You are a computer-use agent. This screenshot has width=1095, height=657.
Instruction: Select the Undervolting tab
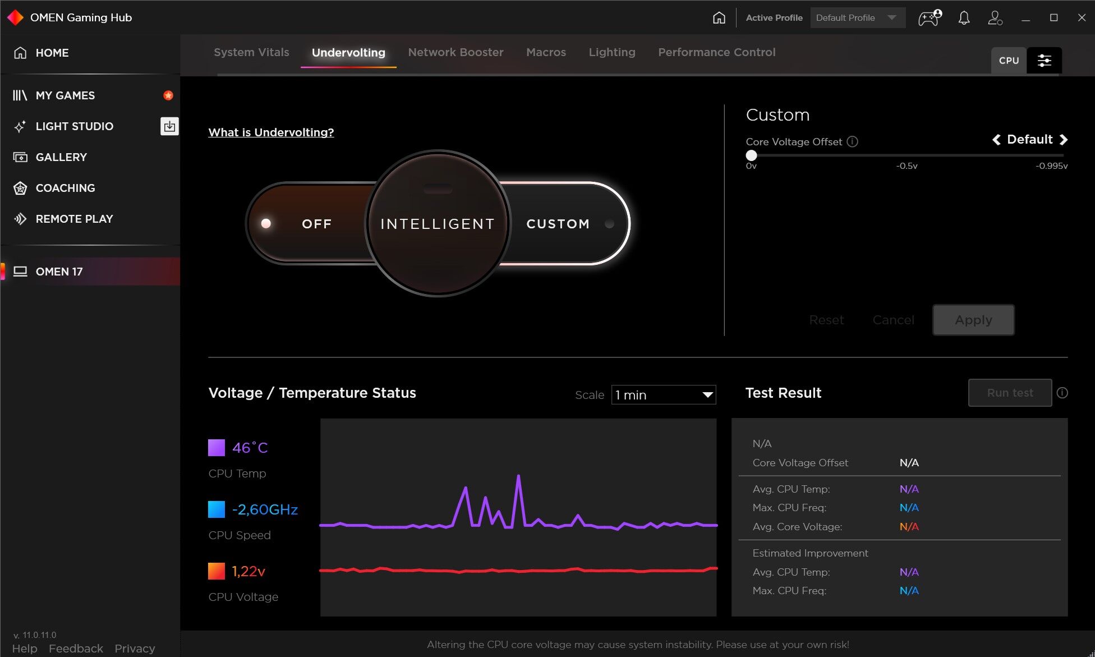[348, 53]
